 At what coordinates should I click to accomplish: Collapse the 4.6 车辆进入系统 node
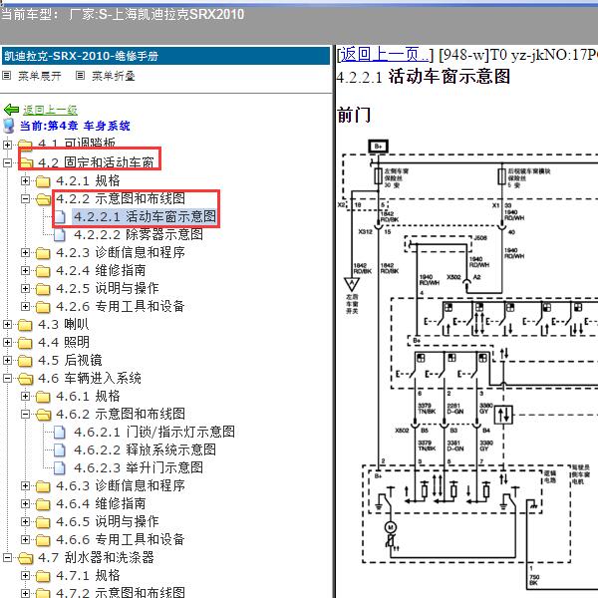click(7, 378)
